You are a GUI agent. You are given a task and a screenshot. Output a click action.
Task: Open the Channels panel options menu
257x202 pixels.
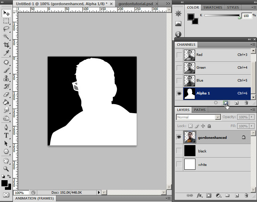pos(252,45)
